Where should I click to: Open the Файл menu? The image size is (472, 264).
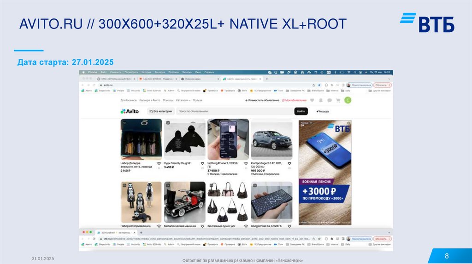point(104,72)
